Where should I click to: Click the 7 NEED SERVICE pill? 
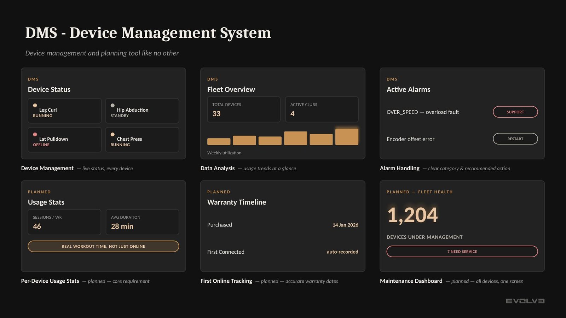[x=462, y=252]
